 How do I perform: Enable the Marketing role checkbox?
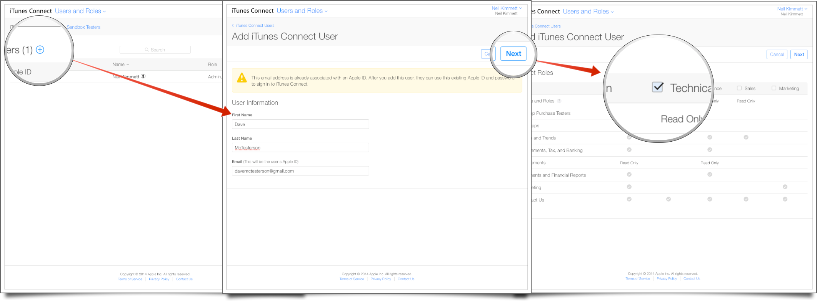tap(774, 88)
